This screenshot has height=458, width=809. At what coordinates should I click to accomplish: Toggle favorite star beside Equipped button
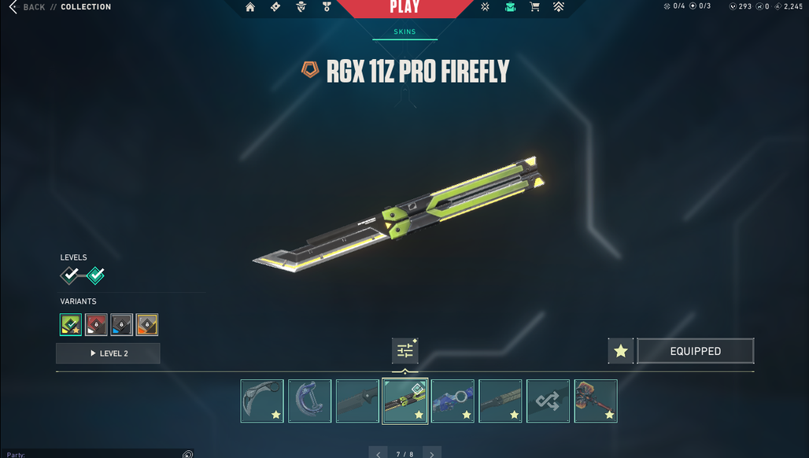coord(621,351)
